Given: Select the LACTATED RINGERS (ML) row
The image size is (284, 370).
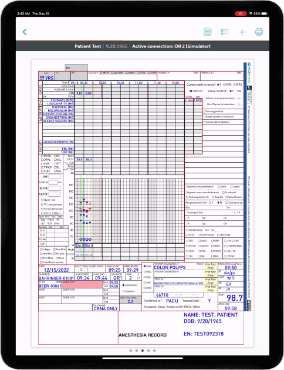Looking at the screenshot, I should coord(59,142).
